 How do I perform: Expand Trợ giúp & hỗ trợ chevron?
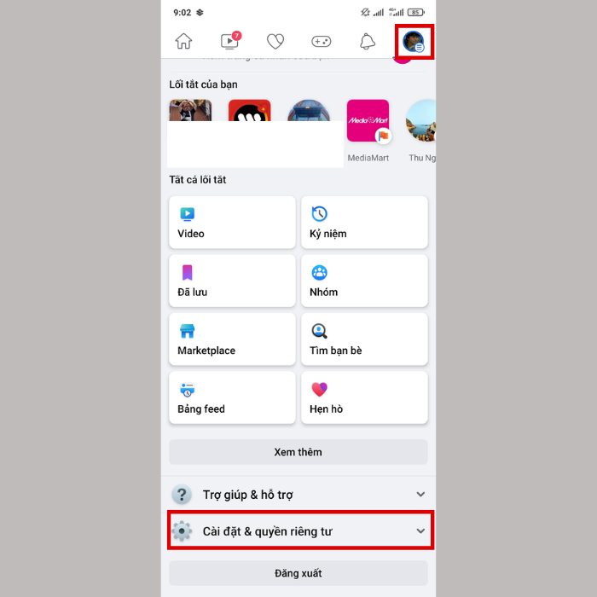[420, 494]
